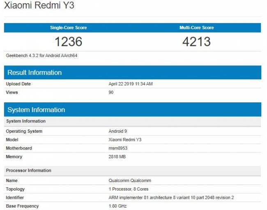The image size is (267, 210).
Task: Click the Processor Information table subheading
Action: pyautogui.click(x=28, y=171)
